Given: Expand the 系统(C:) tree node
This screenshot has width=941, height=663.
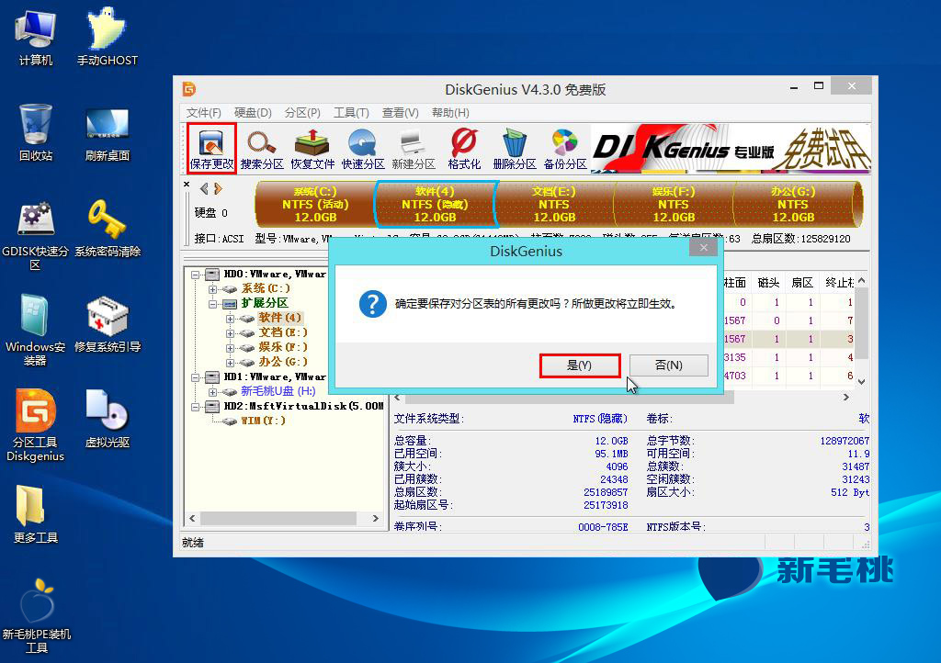Looking at the screenshot, I should click(x=212, y=289).
